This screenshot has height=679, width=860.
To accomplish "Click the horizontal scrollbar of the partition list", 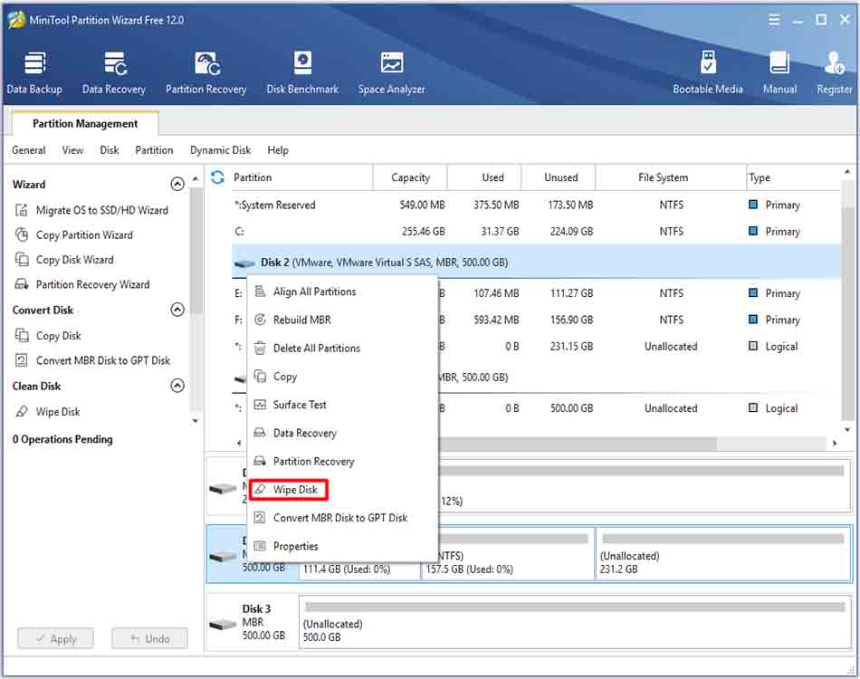I will (x=577, y=443).
